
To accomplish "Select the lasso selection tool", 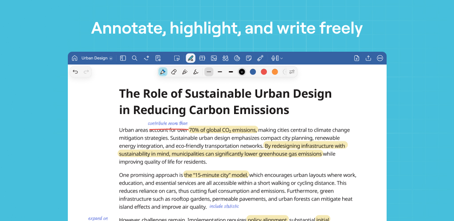I will (177, 58).
